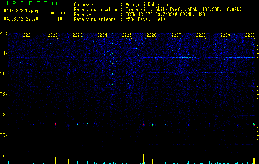259x164 pixels.
Task: Click the meteor count value 10
Action: tap(60, 19)
